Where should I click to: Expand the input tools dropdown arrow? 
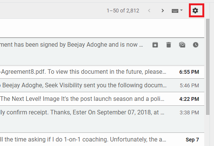coord(181,10)
